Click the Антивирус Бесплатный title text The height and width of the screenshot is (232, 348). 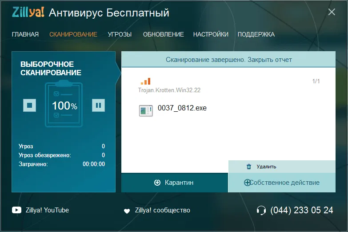[109, 12]
